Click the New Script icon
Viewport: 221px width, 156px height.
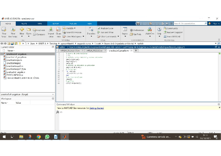[x=4, y=30]
